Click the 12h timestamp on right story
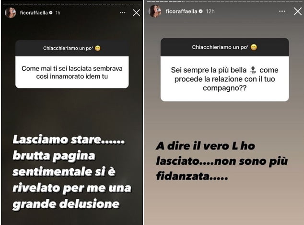The image size is (304, 225). (210, 11)
